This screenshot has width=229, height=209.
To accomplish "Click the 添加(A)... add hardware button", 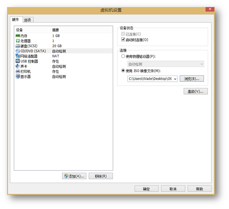I will (x=74, y=176).
